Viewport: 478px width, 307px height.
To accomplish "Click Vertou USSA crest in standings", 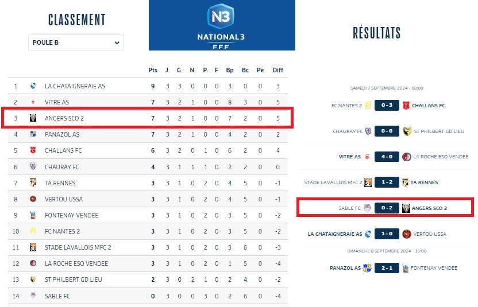I will point(33,199).
